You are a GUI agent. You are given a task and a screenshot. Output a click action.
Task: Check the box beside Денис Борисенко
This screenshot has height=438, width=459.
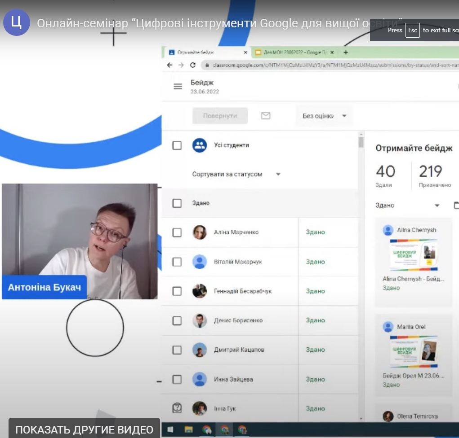click(177, 320)
